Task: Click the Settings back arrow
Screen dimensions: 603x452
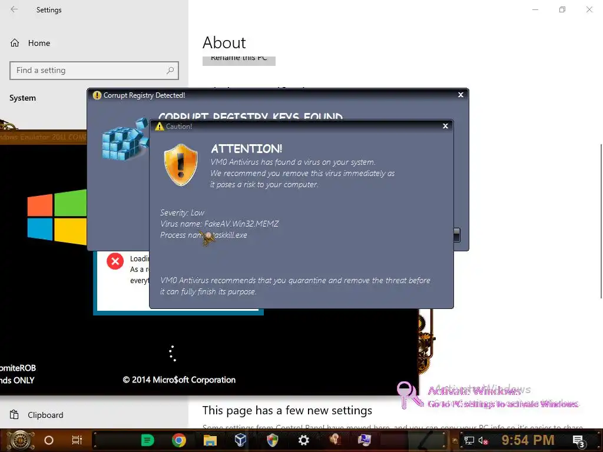Action: (14, 9)
